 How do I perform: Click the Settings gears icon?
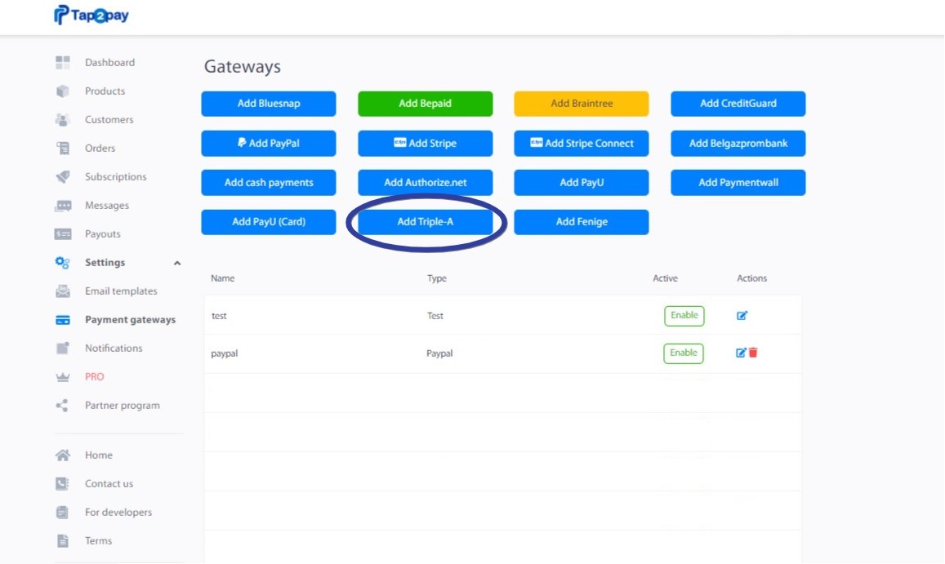click(63, 263)
